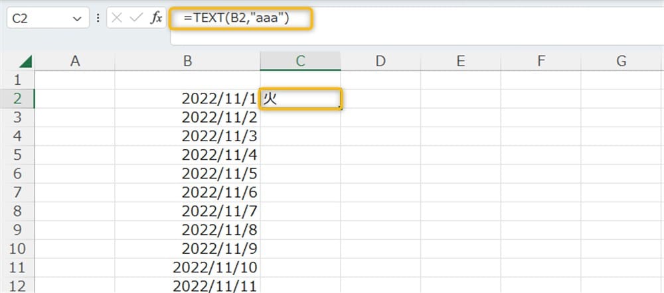This screenshot has height=293, width=664.
Task: Select row 3 header
Action: [x=17, y=117]
